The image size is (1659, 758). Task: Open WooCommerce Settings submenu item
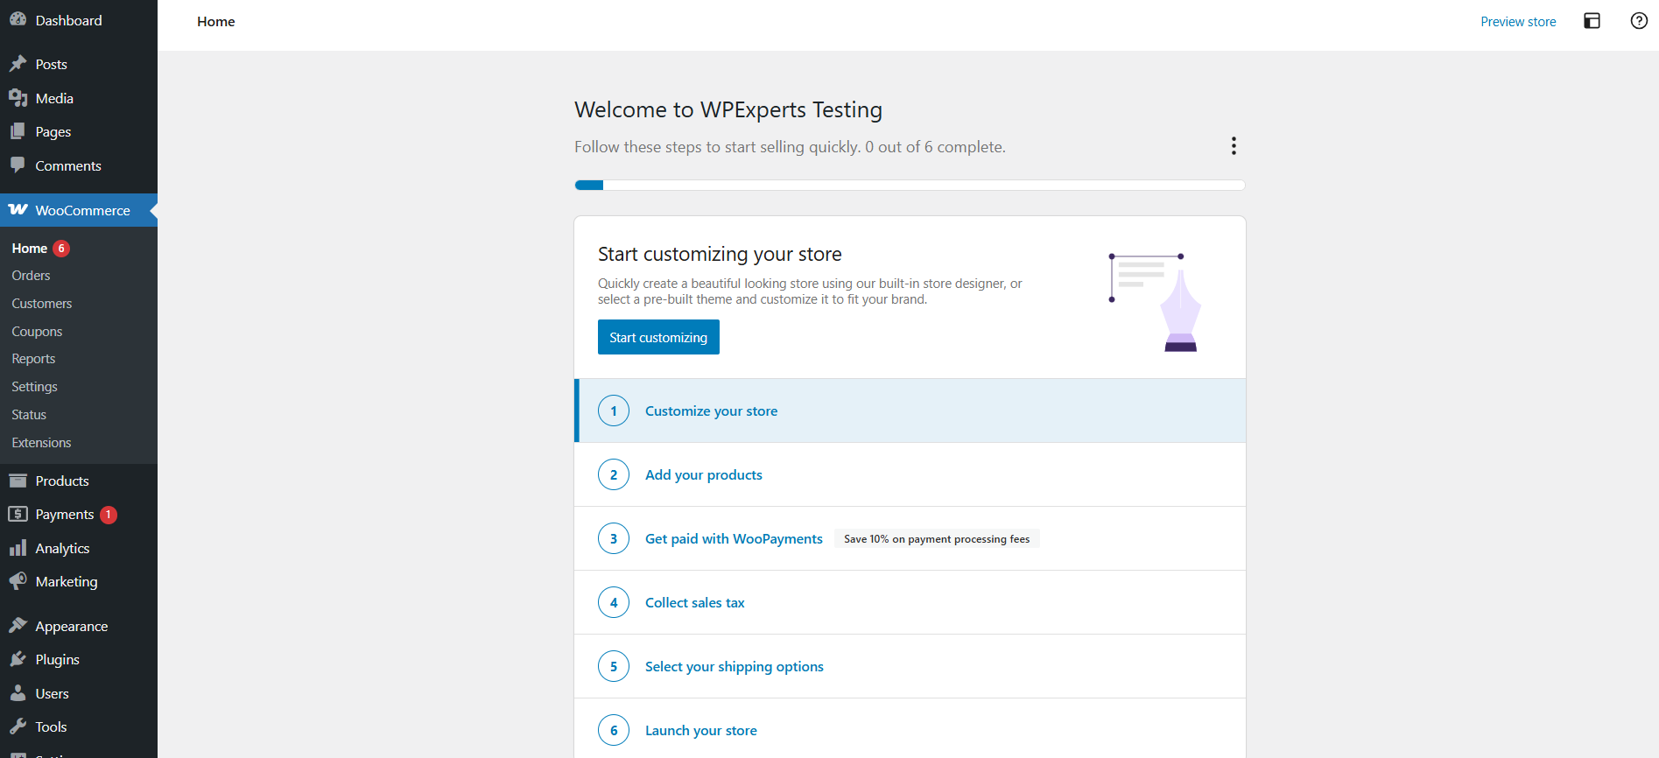34,387
